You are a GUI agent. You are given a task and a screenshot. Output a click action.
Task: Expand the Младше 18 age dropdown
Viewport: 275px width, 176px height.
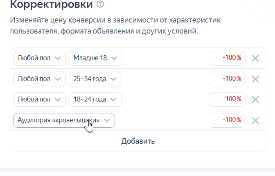95,58
